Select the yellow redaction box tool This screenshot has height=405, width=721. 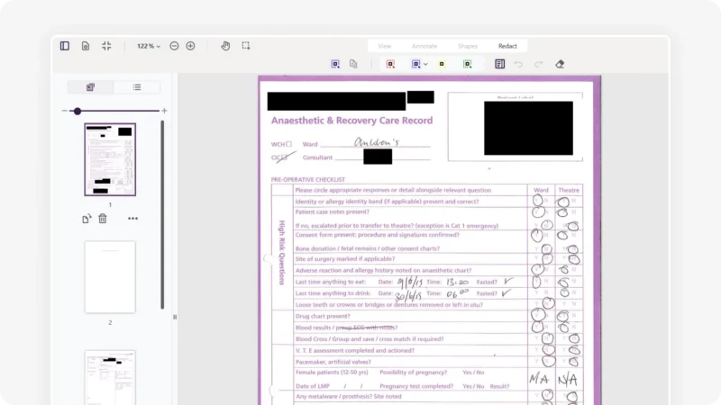pos(442,64)
